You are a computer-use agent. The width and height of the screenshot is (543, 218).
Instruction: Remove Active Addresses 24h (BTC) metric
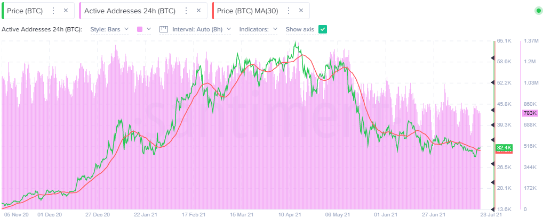(x=198, y=11)
